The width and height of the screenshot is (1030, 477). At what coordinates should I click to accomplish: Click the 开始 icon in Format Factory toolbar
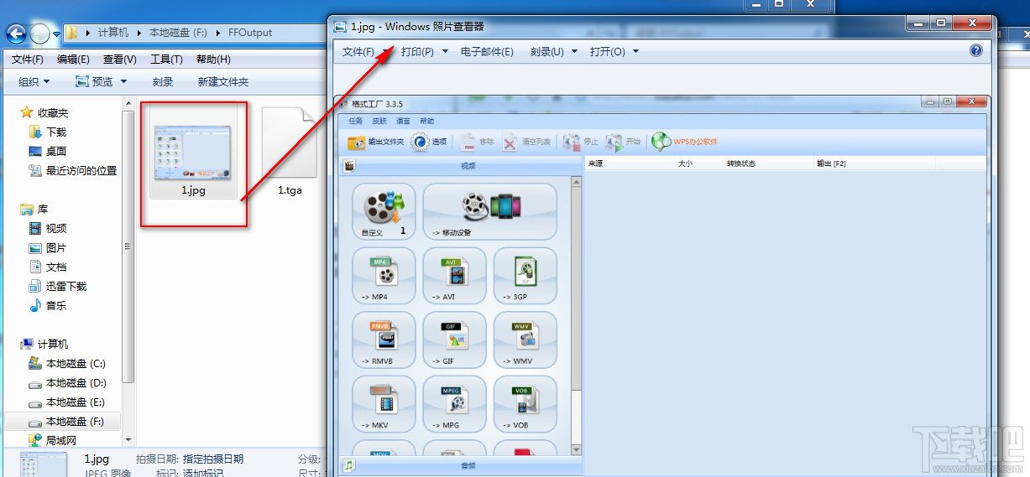(x=614, y=142)
